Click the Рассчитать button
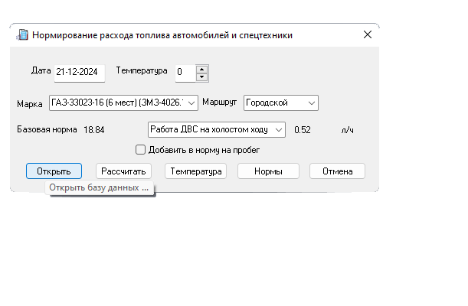The width and height of the screenshot is (468, 306). [x=123, y=171]
